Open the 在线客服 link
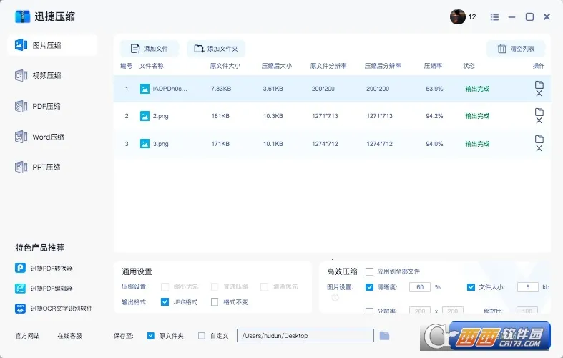 (x=69, y=336)
